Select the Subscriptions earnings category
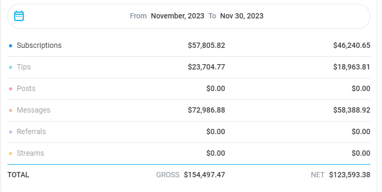Image resolution: width=382 pixels, height=192 pixels. 39,46
